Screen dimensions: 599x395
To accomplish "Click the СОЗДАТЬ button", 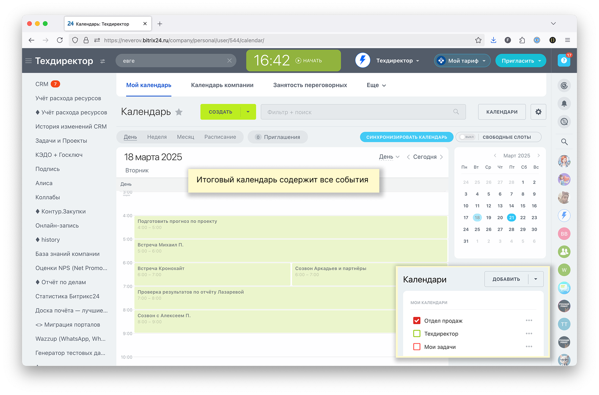I will (220, 112).
